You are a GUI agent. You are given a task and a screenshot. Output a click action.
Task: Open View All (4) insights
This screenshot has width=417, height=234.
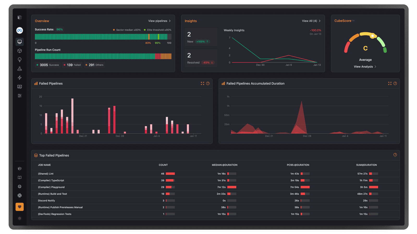pos(311,21)
